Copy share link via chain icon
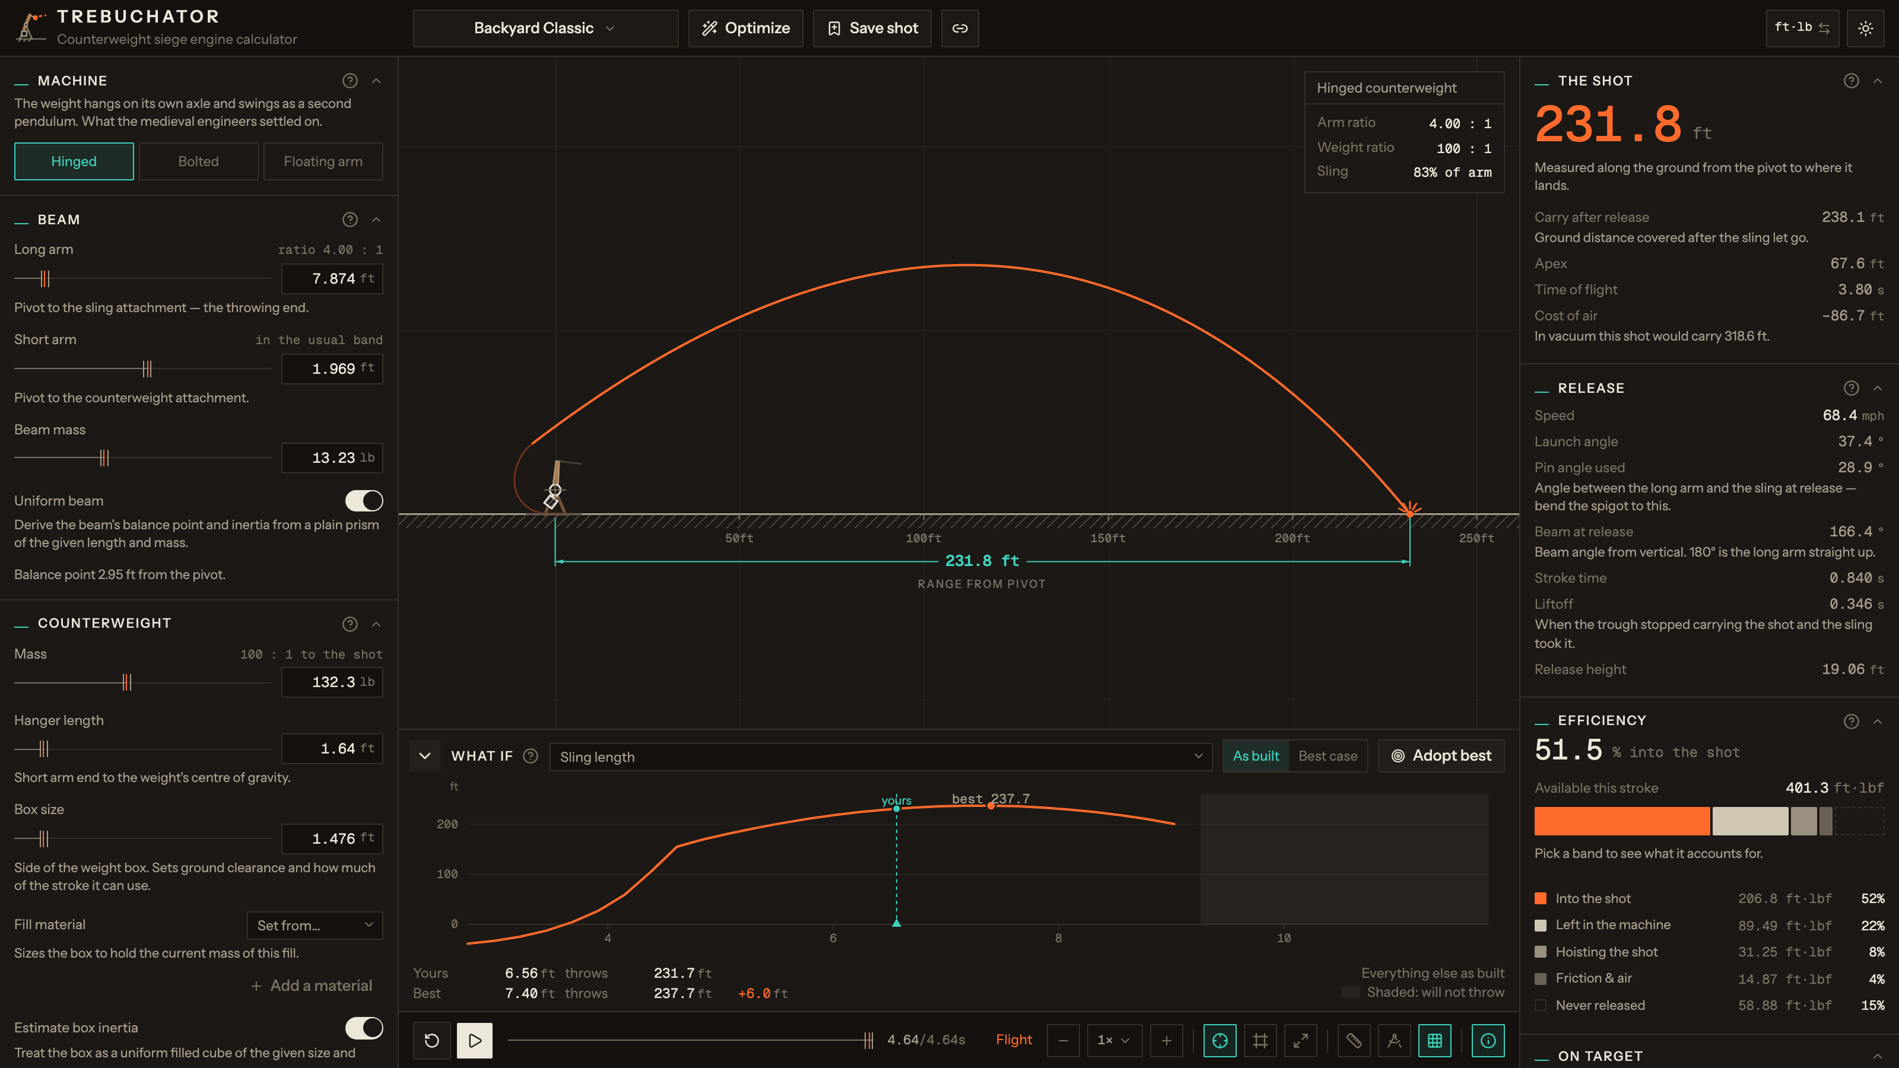1899x1068 pixels. point(959,28)
